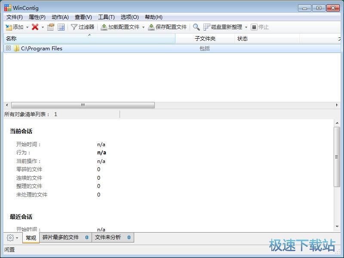The height and width of the screenshot is (258, 344).
Task: Click the grid cluster view toolbar icon
Action: pyautogui.click(x=61, y=27)
